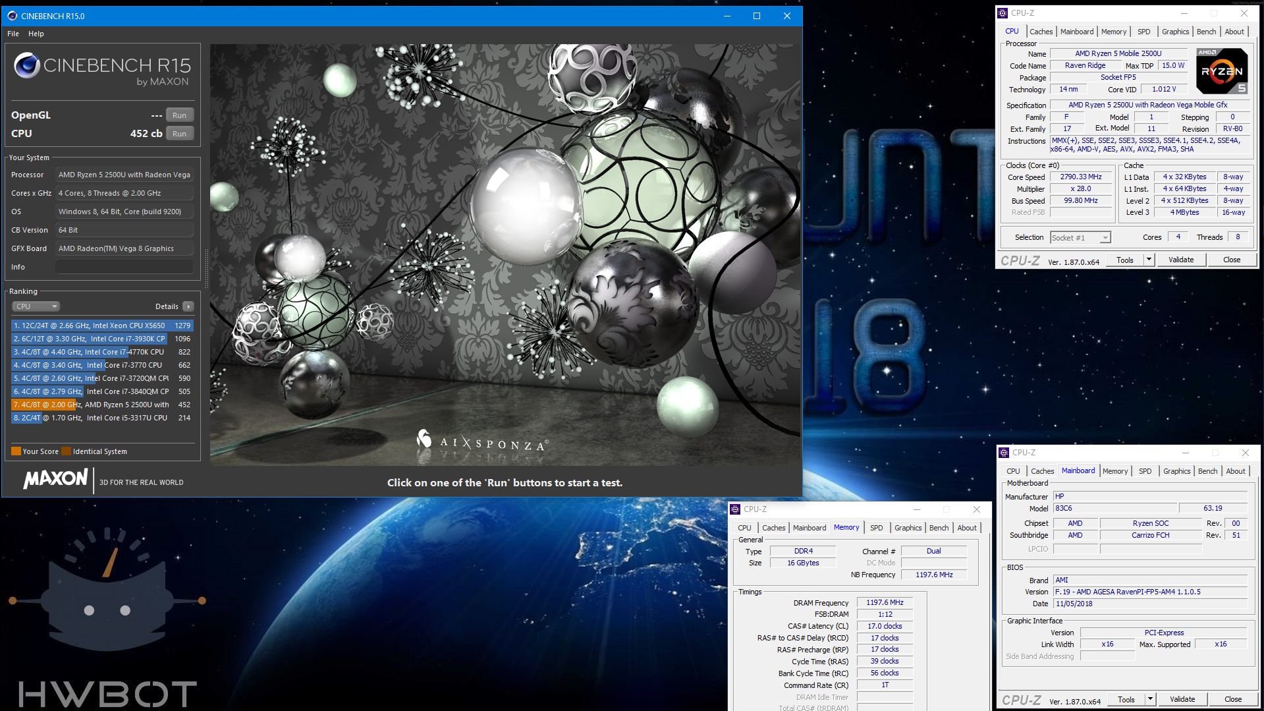
Task: Select ranking row Intel Core i7-3930K
Action: 102,339
